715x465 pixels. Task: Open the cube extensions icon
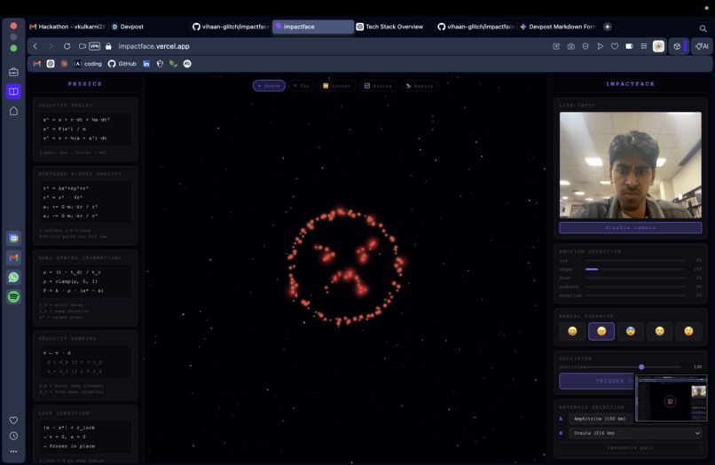pos(677,46)
